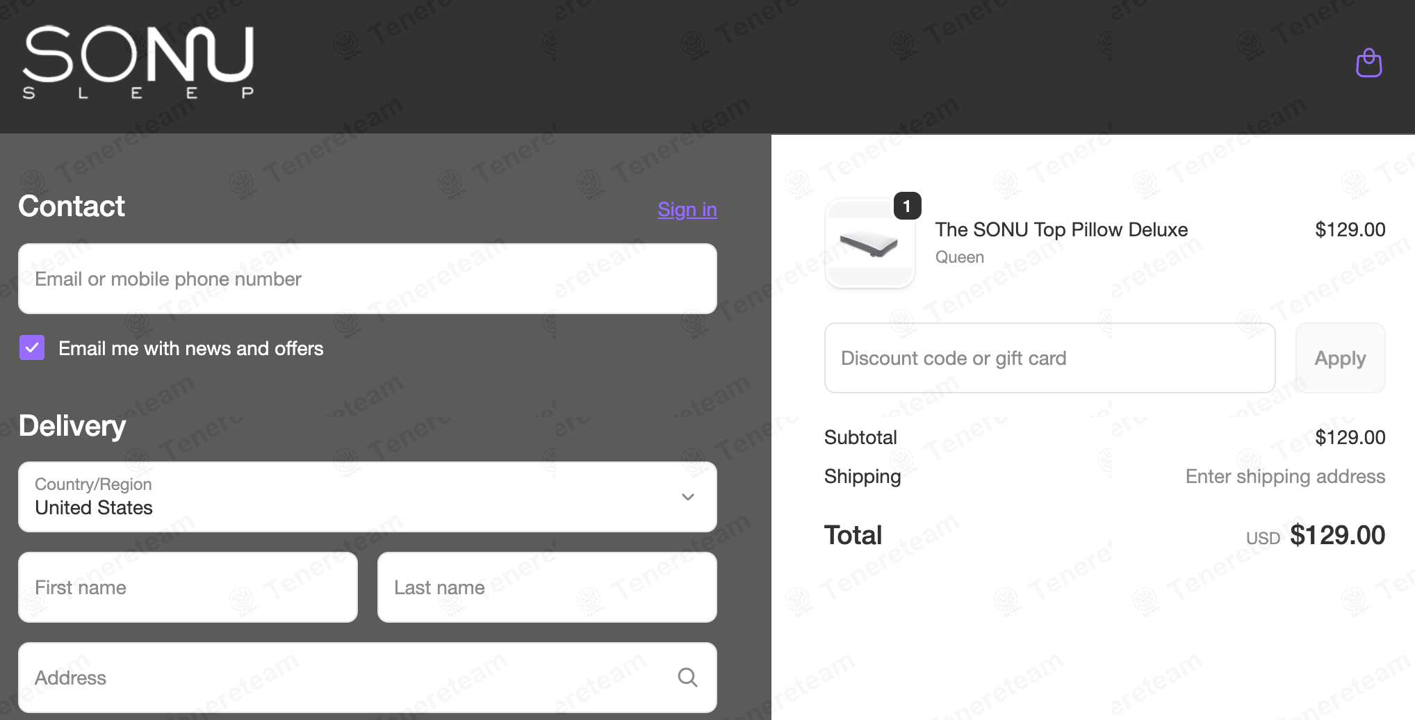Open the SONU Top Pillow Deluxe thumbnail
This screenshot has width=1415, height=720.
[x=869, y=243]
